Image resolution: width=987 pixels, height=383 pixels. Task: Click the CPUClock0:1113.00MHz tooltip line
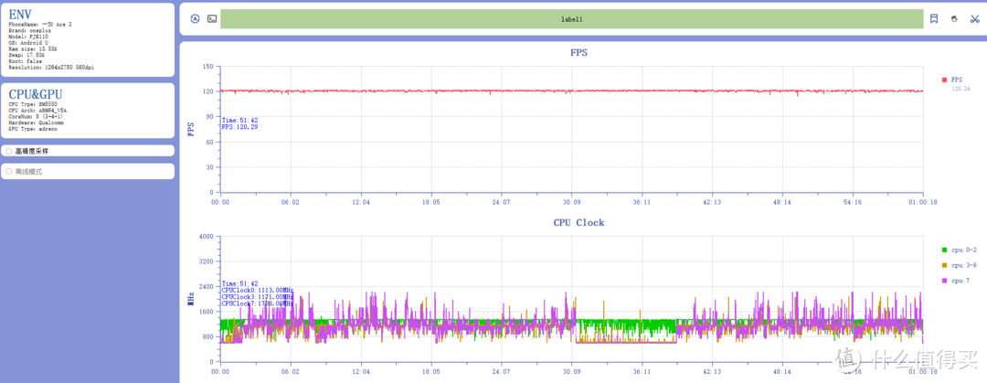pos(258,291)
